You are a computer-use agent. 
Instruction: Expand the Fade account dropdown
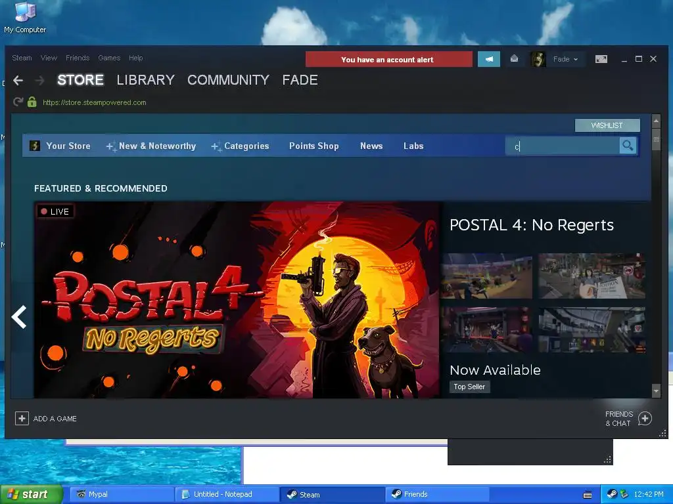pyautogui.click(x=566, y=59)
